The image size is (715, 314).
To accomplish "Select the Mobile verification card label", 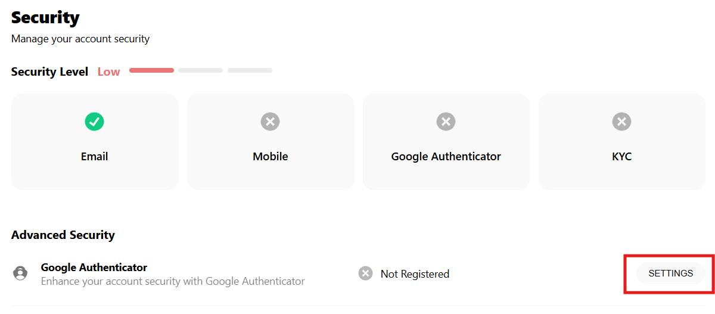I will point(270,157).
